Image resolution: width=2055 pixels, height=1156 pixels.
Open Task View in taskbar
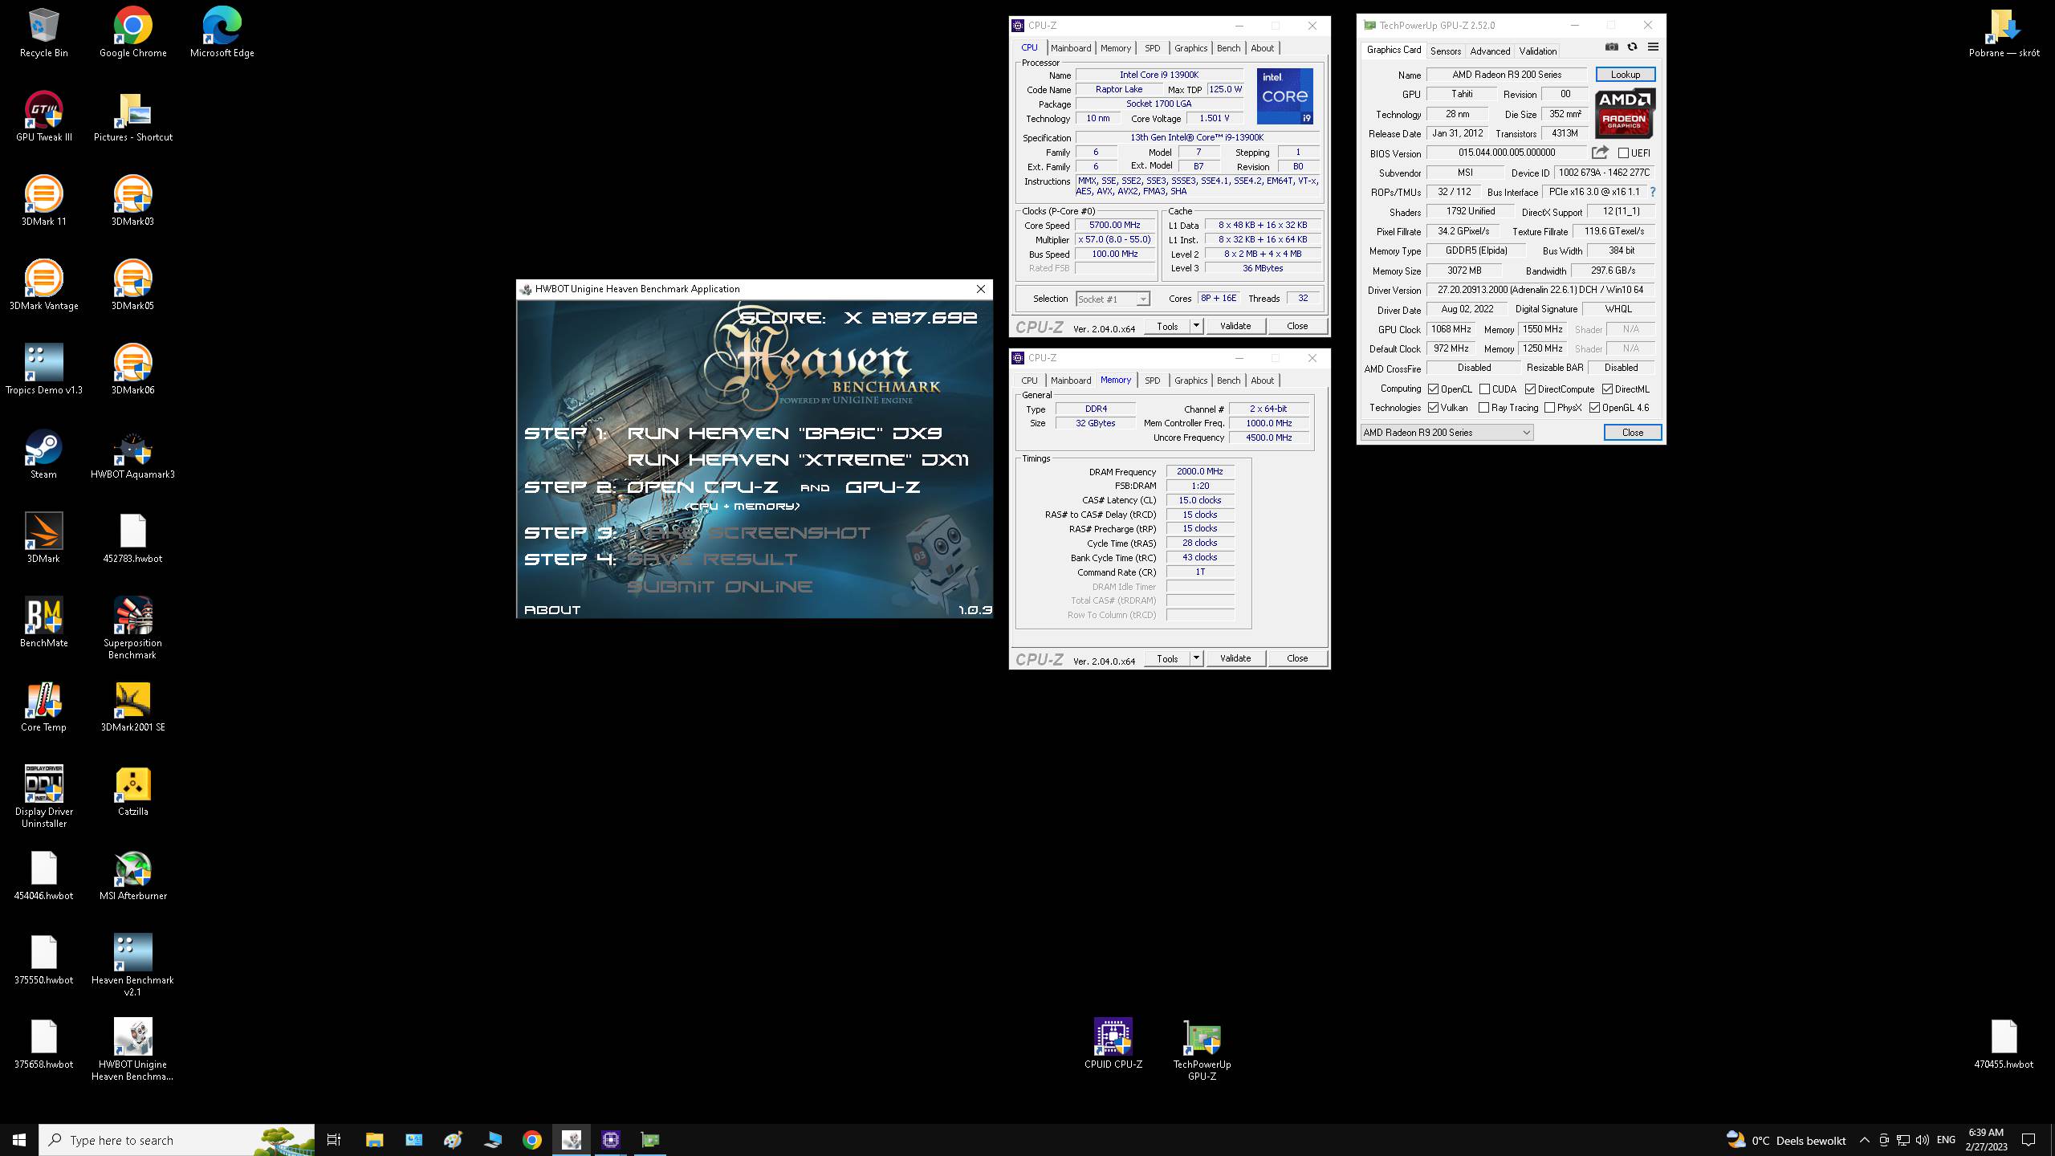pos(334,1140)
